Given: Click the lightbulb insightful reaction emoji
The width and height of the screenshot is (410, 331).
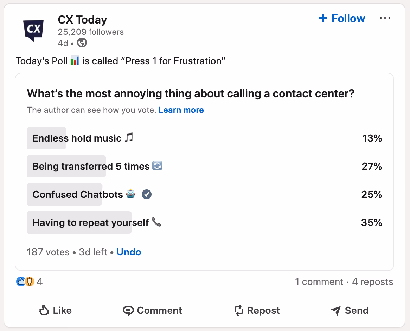Looking at the screenshot, I should (x=30, y=281).
